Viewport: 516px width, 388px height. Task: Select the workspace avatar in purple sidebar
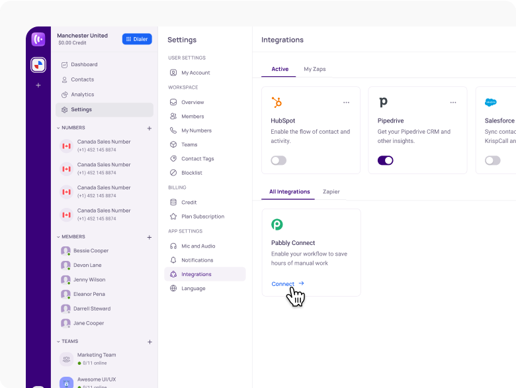click(38, 65)
